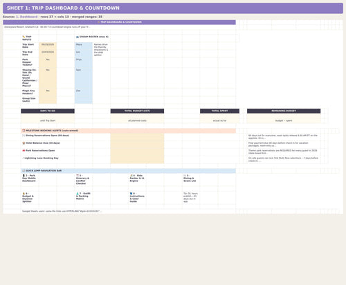
Task: Click the 'Tip: DL hours publish' note cell
Action: (x=190, y=197)
